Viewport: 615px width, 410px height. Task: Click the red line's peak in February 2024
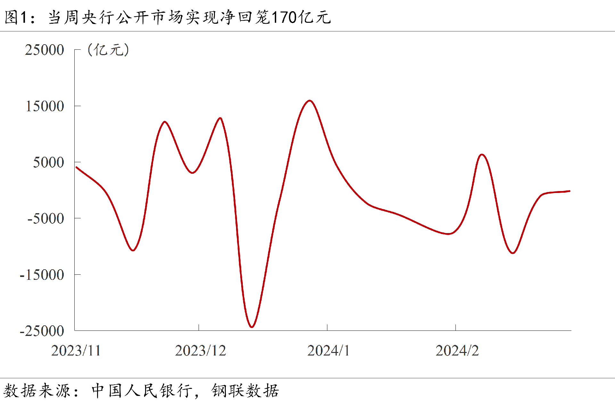(482, 155)
